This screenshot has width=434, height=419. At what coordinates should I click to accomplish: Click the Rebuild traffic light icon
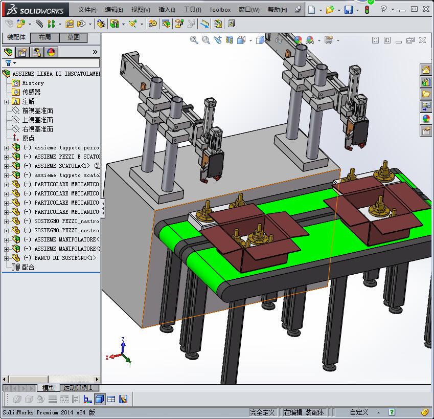pyautogui.click(x=367, y=10)
